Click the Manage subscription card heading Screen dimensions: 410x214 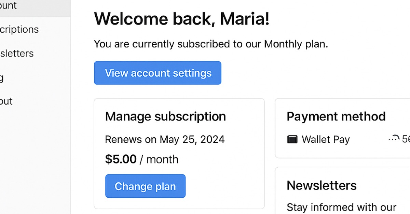point(165,117)
